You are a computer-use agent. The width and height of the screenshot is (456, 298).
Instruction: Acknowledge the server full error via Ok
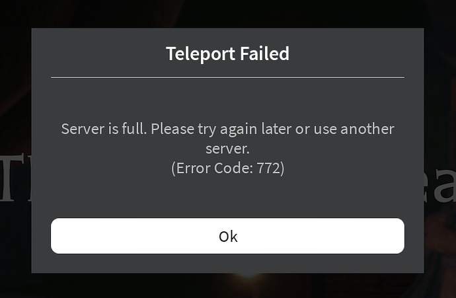coord(228,236)
